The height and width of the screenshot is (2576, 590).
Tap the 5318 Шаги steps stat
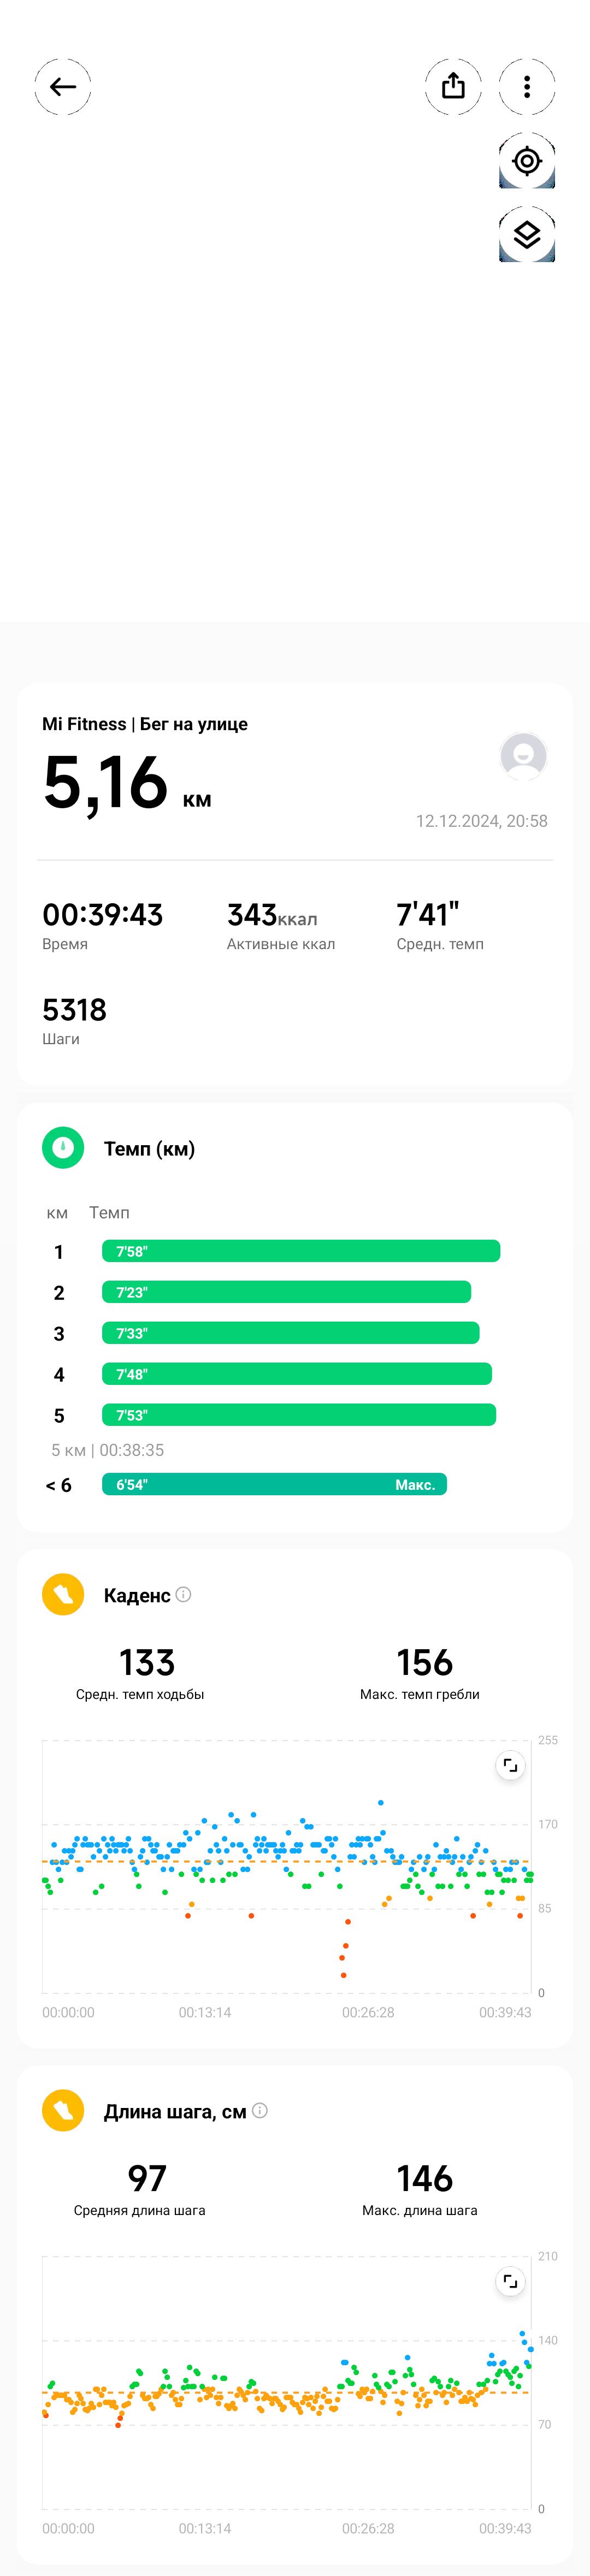[74, 1020]
